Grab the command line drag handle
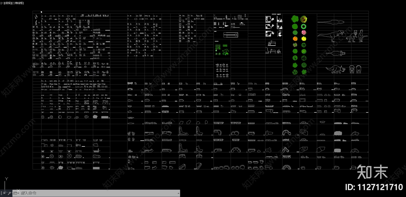Image resolution: width=406 pixels, height=197 pixels. point(1,193)
